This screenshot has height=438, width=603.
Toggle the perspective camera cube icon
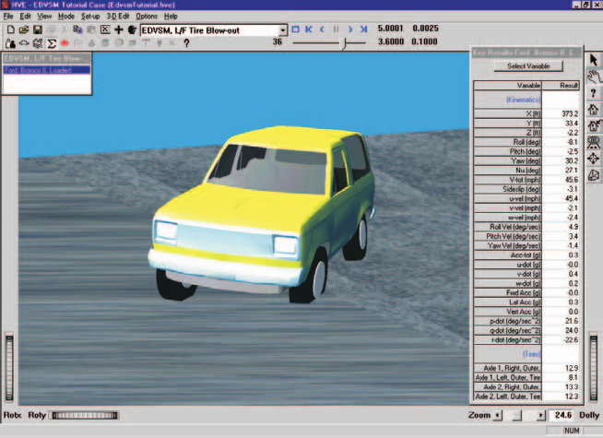point(594,175)
